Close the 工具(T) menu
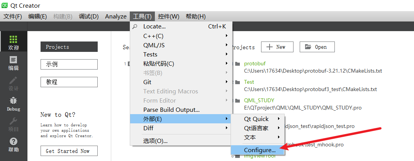 coord(142,17)
